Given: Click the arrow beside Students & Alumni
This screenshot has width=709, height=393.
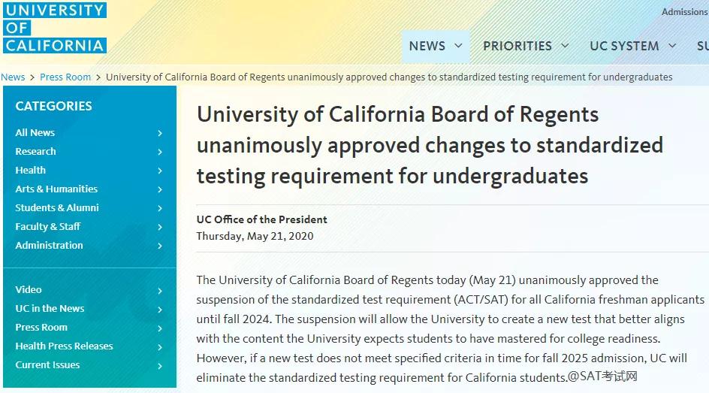Looking at the screenshot, I should coord(160,208).
